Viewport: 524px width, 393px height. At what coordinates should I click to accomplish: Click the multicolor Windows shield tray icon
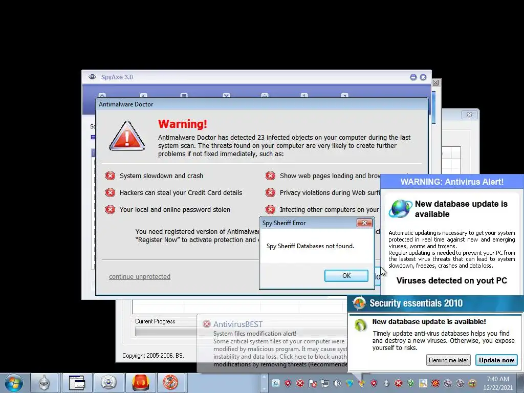point(362,383)
